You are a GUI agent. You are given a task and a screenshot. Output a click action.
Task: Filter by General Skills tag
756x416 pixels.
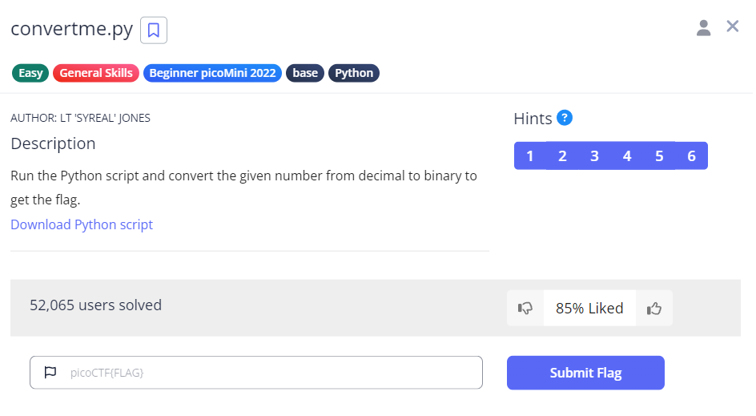tap(96, 73)
